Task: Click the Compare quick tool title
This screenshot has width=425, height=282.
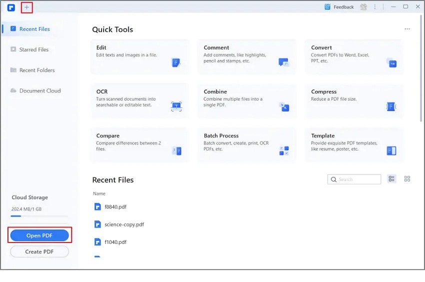Action: pos(108,135)
